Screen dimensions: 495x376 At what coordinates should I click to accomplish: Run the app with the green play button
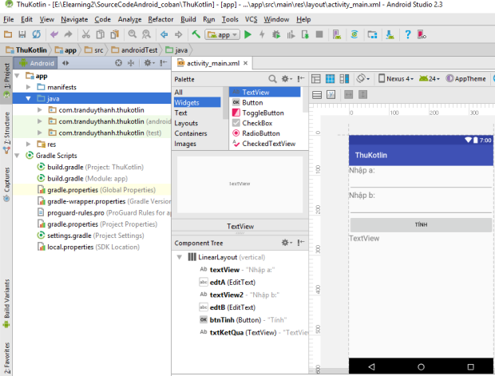point(247,34)
